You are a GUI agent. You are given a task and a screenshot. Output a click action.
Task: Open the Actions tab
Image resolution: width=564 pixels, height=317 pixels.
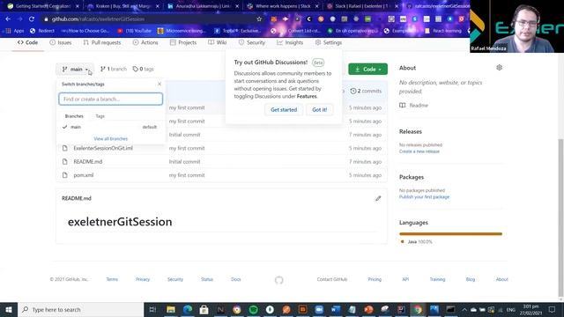(145, 42)
